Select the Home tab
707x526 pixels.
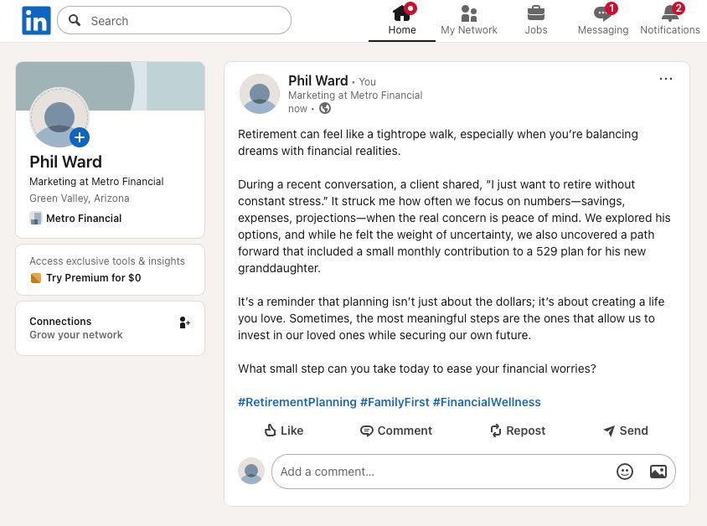402,20
